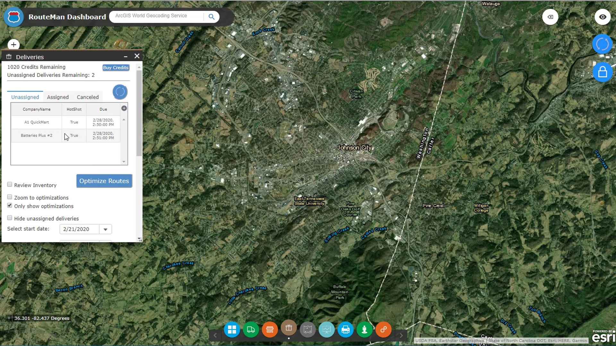
Task: Click the table's scroll-down arrow
Action: (124, 161)
